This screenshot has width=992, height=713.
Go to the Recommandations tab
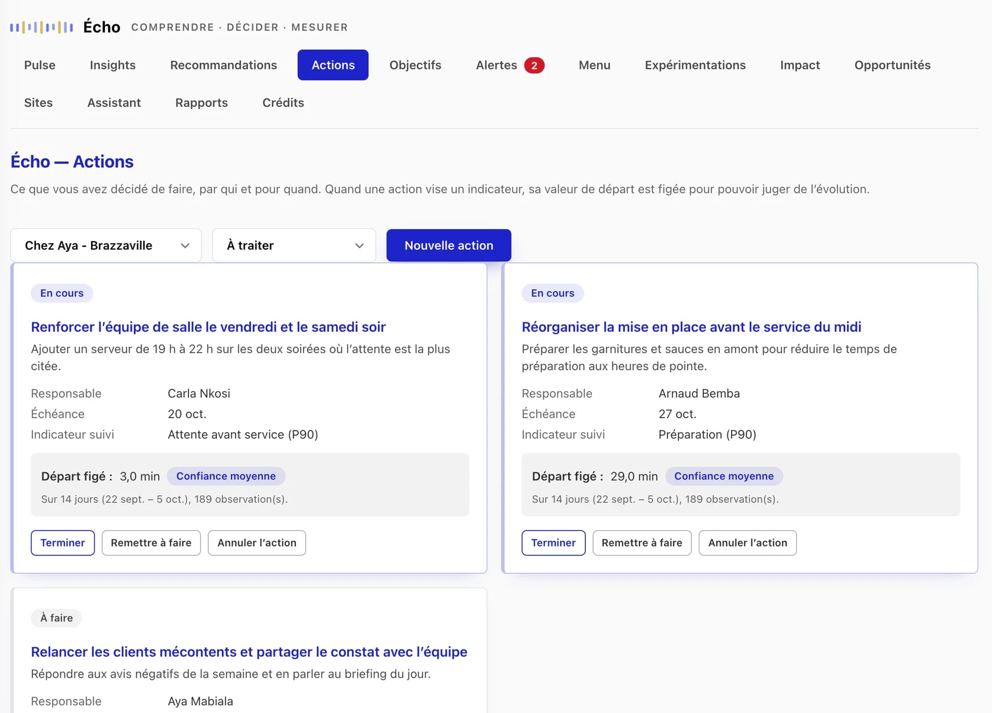click(223, 65)
